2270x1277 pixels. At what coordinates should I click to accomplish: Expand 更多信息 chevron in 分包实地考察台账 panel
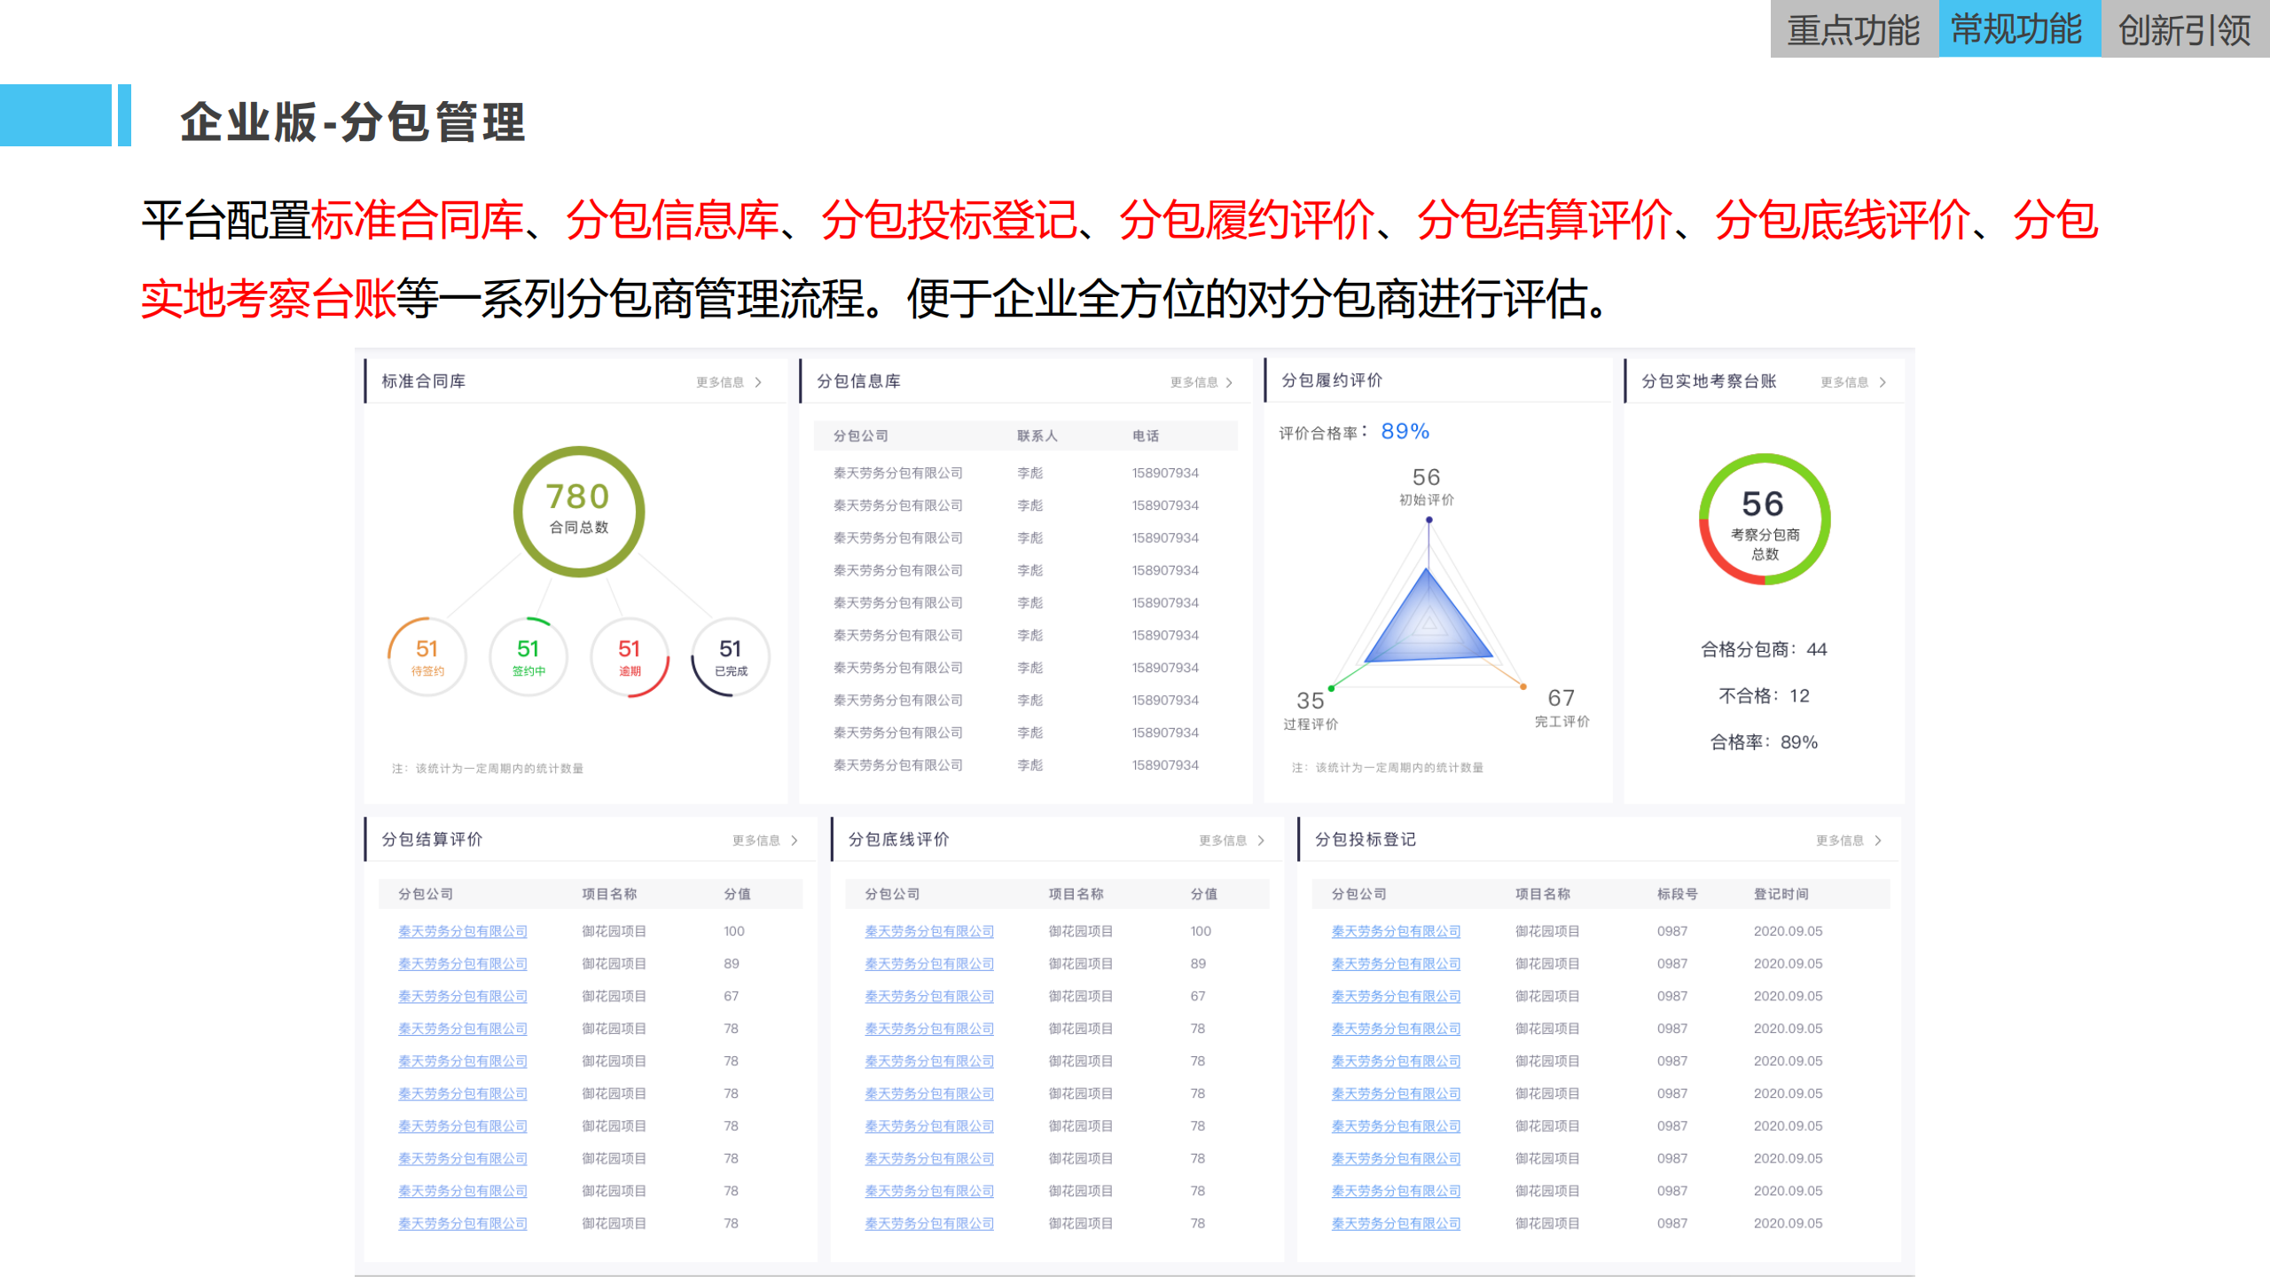[x=1883, y=382]
